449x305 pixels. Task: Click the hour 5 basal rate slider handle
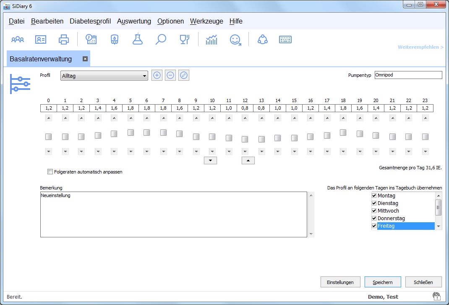click(131, 133)
